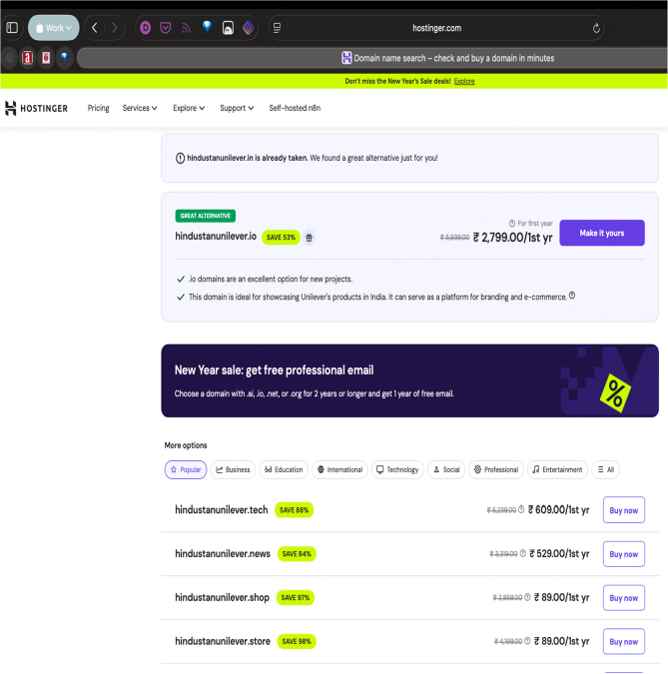Open the dim blue pinned tab

9,58
